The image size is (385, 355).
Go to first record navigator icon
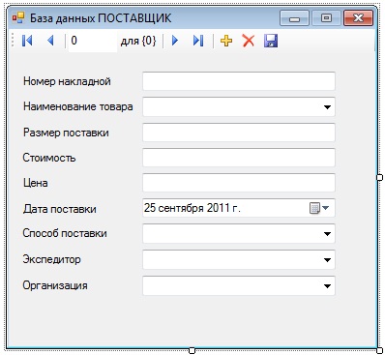(x=27, y=41)
